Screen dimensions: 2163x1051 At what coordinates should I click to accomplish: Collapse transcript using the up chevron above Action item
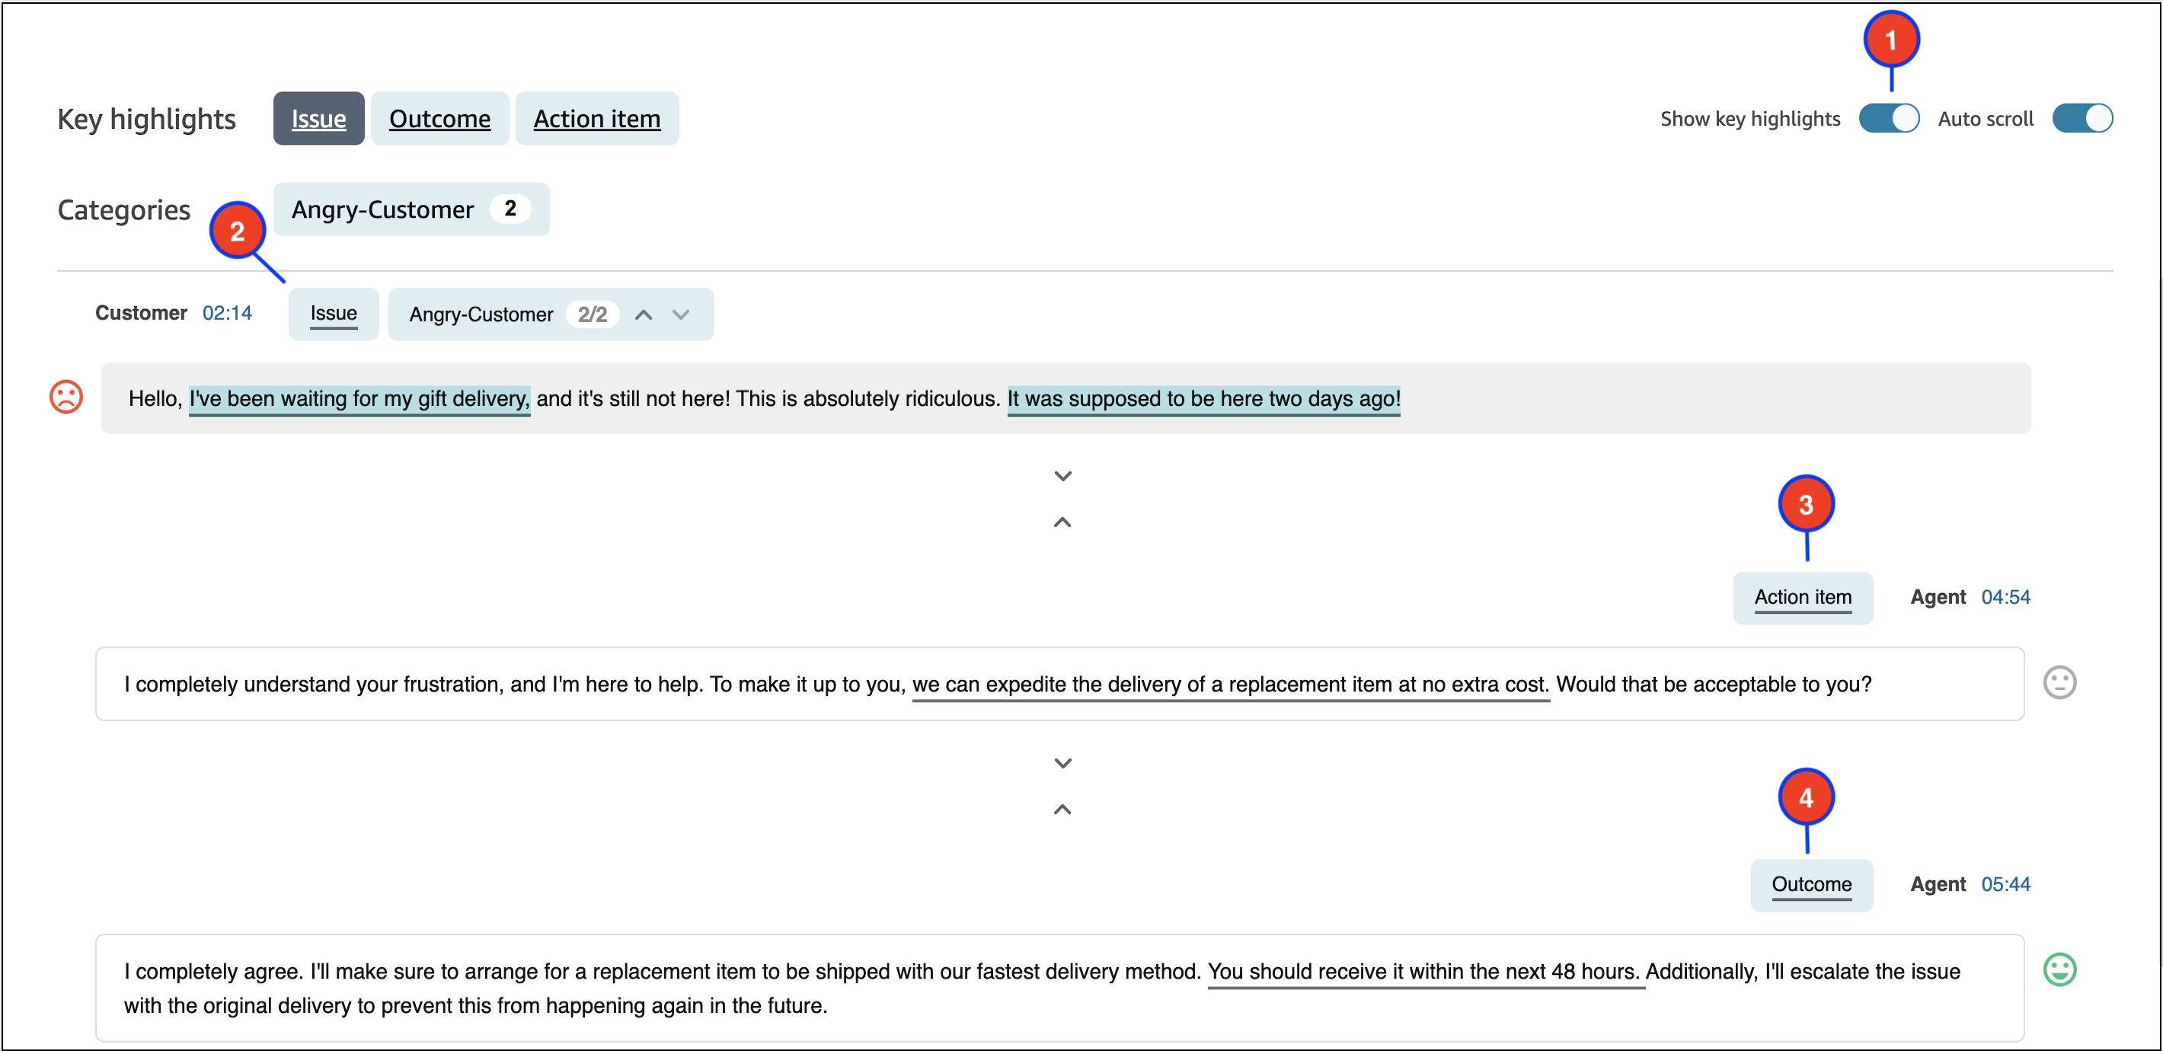point(1062,522)
